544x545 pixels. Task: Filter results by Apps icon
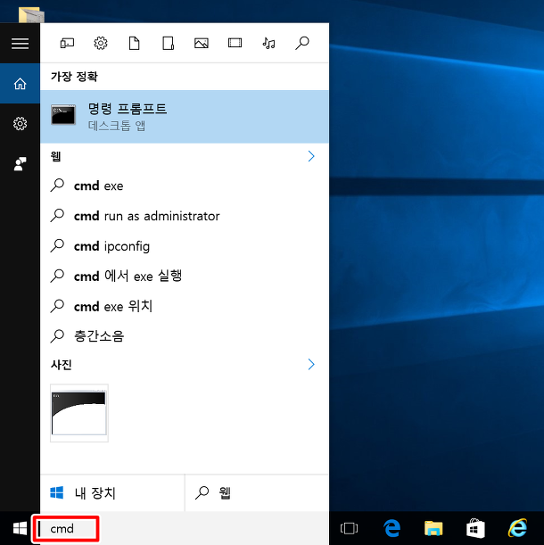(x=67, y=43)
